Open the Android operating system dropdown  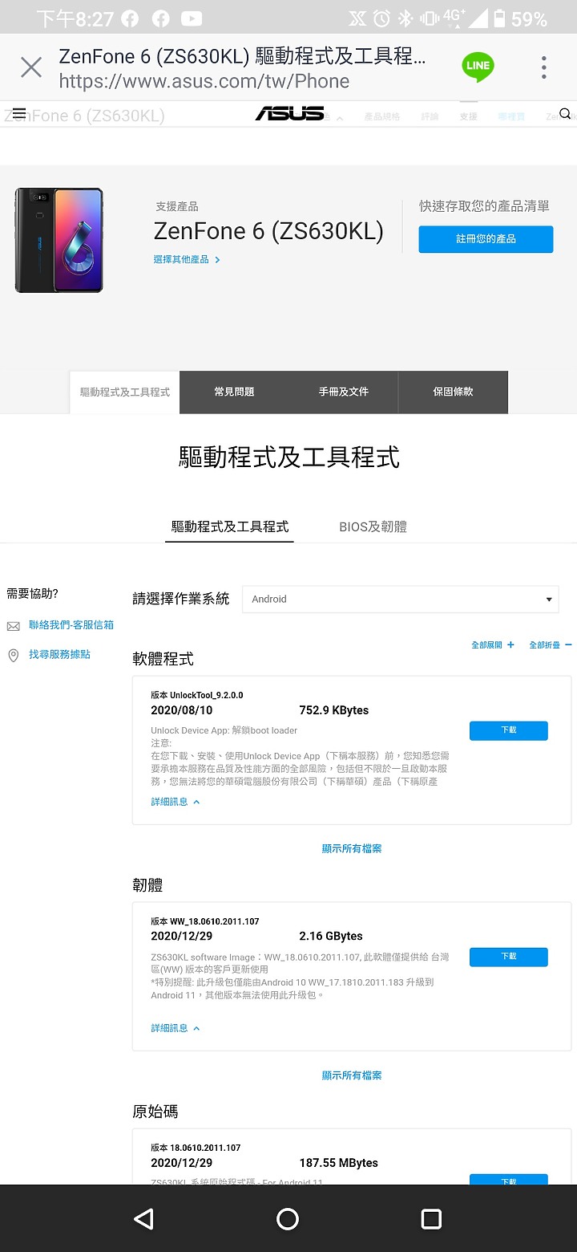point(401,600)
